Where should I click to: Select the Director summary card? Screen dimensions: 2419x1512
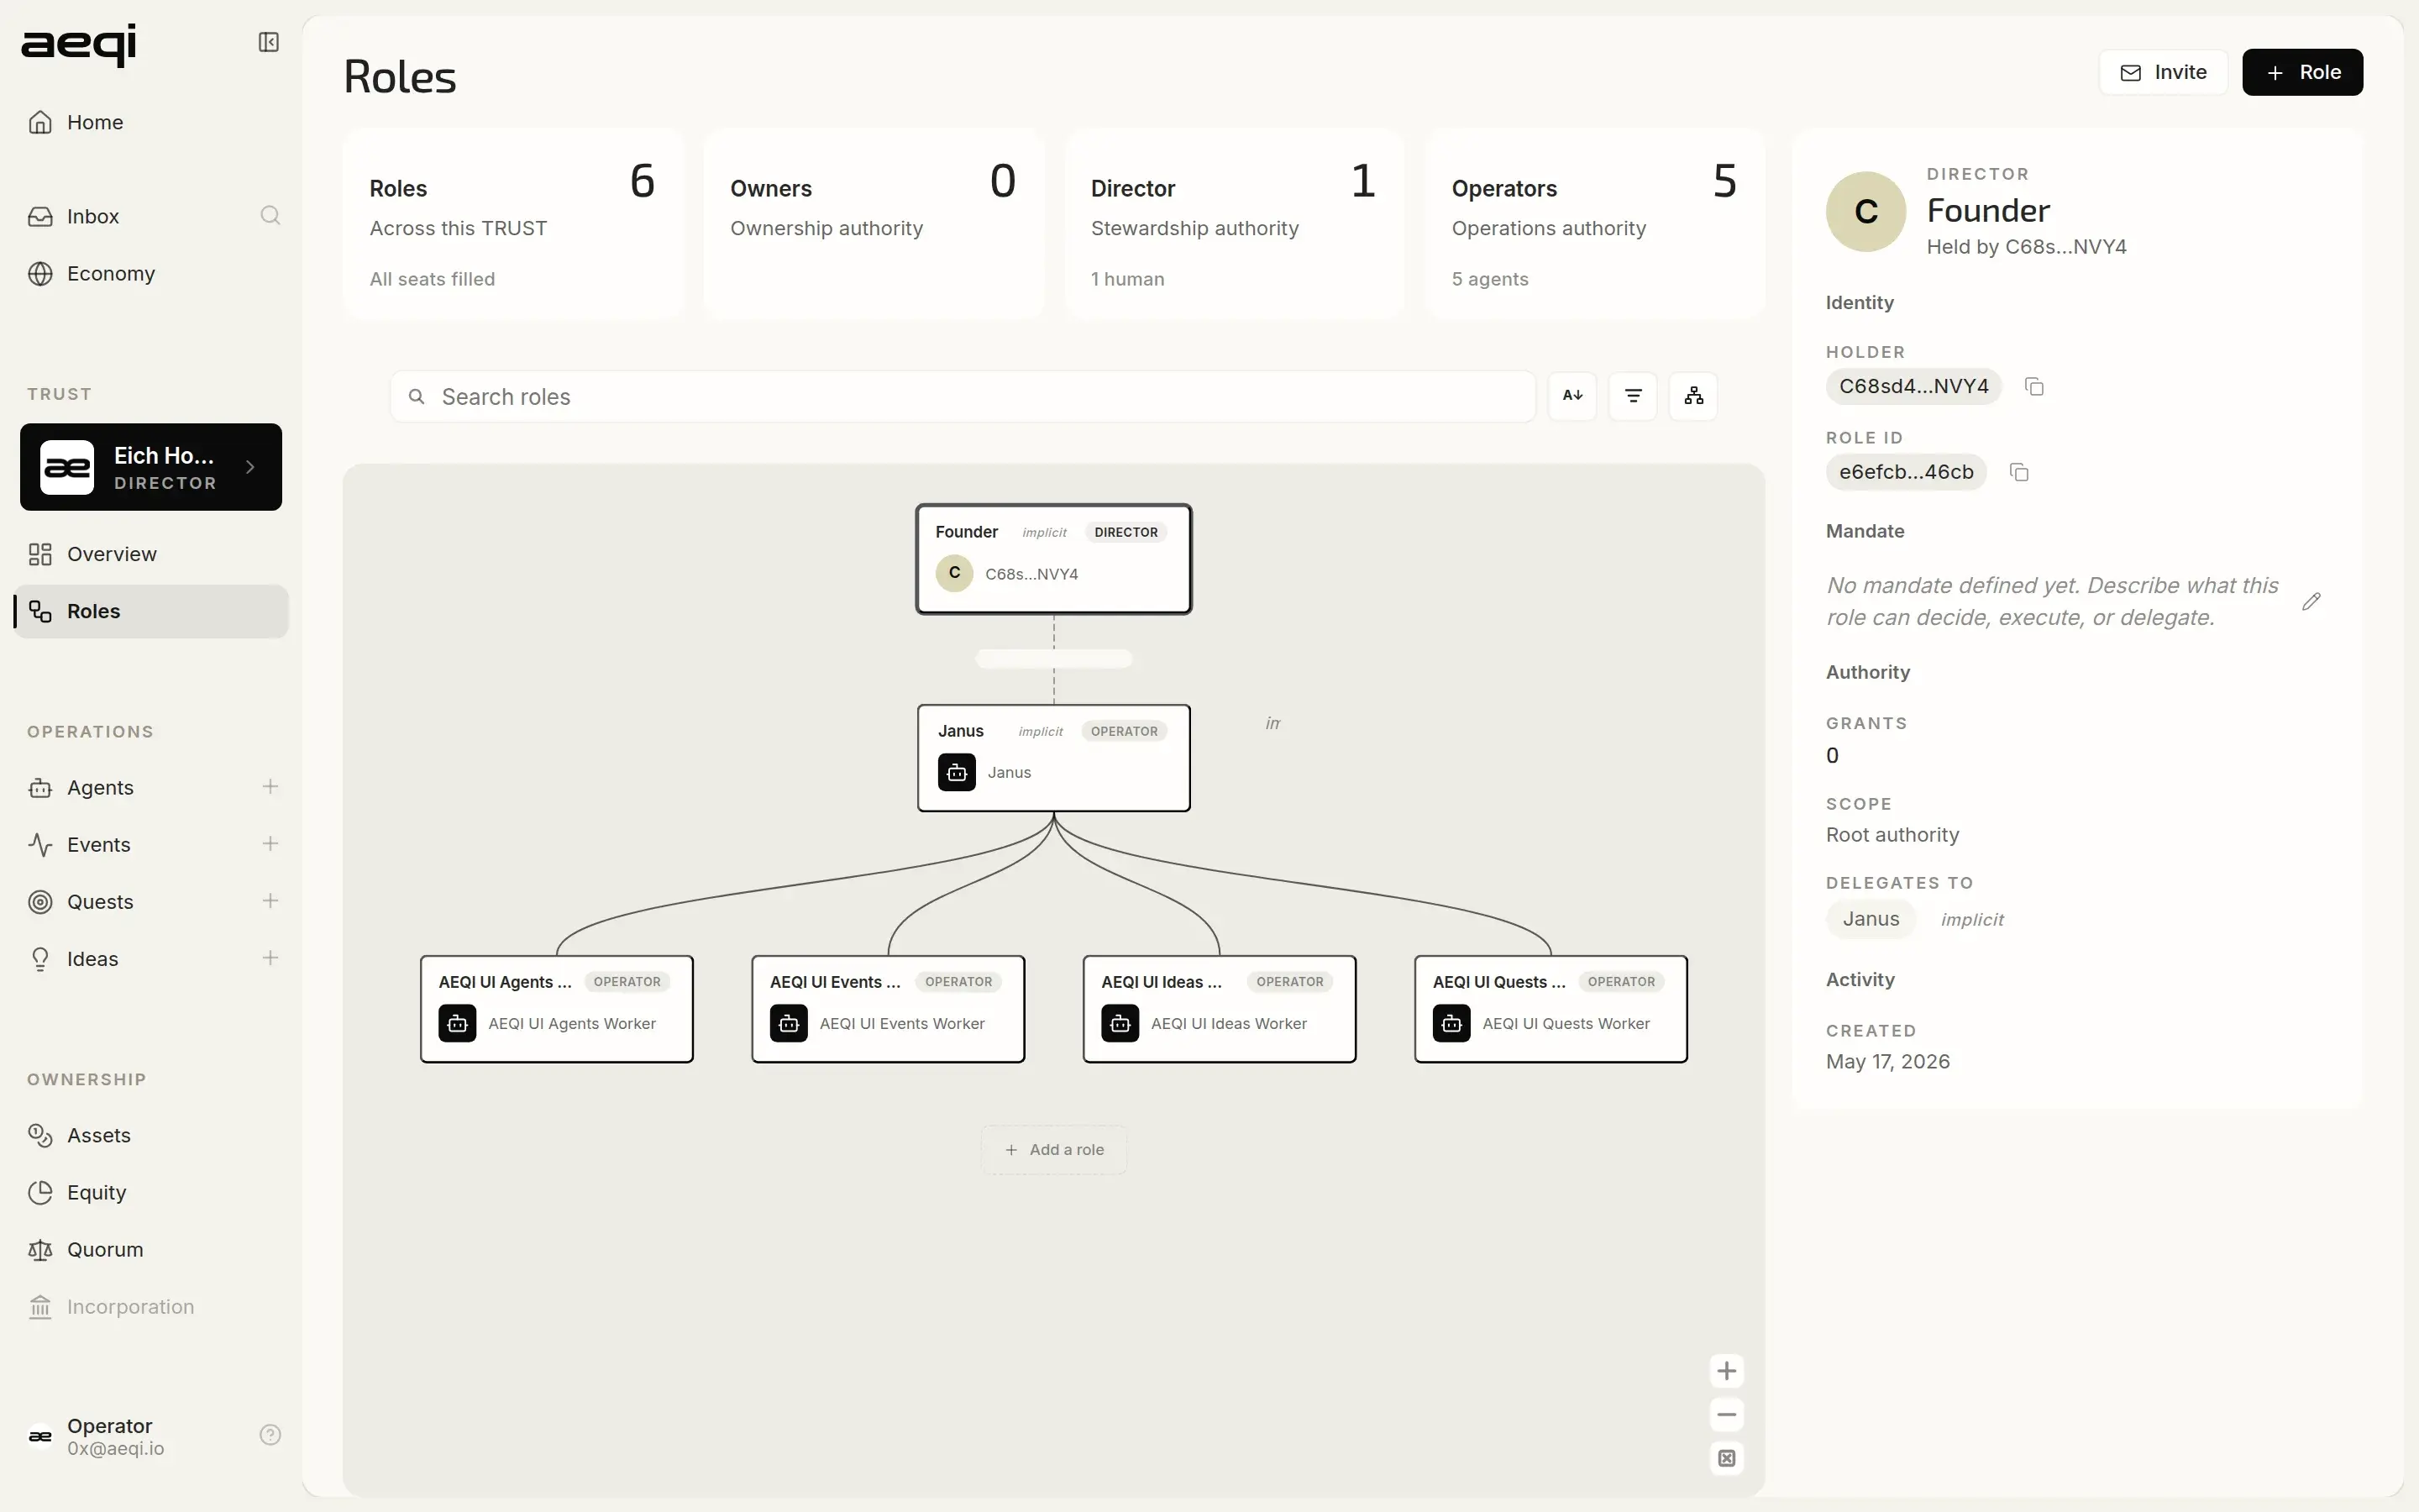(x=1235, y=224)
